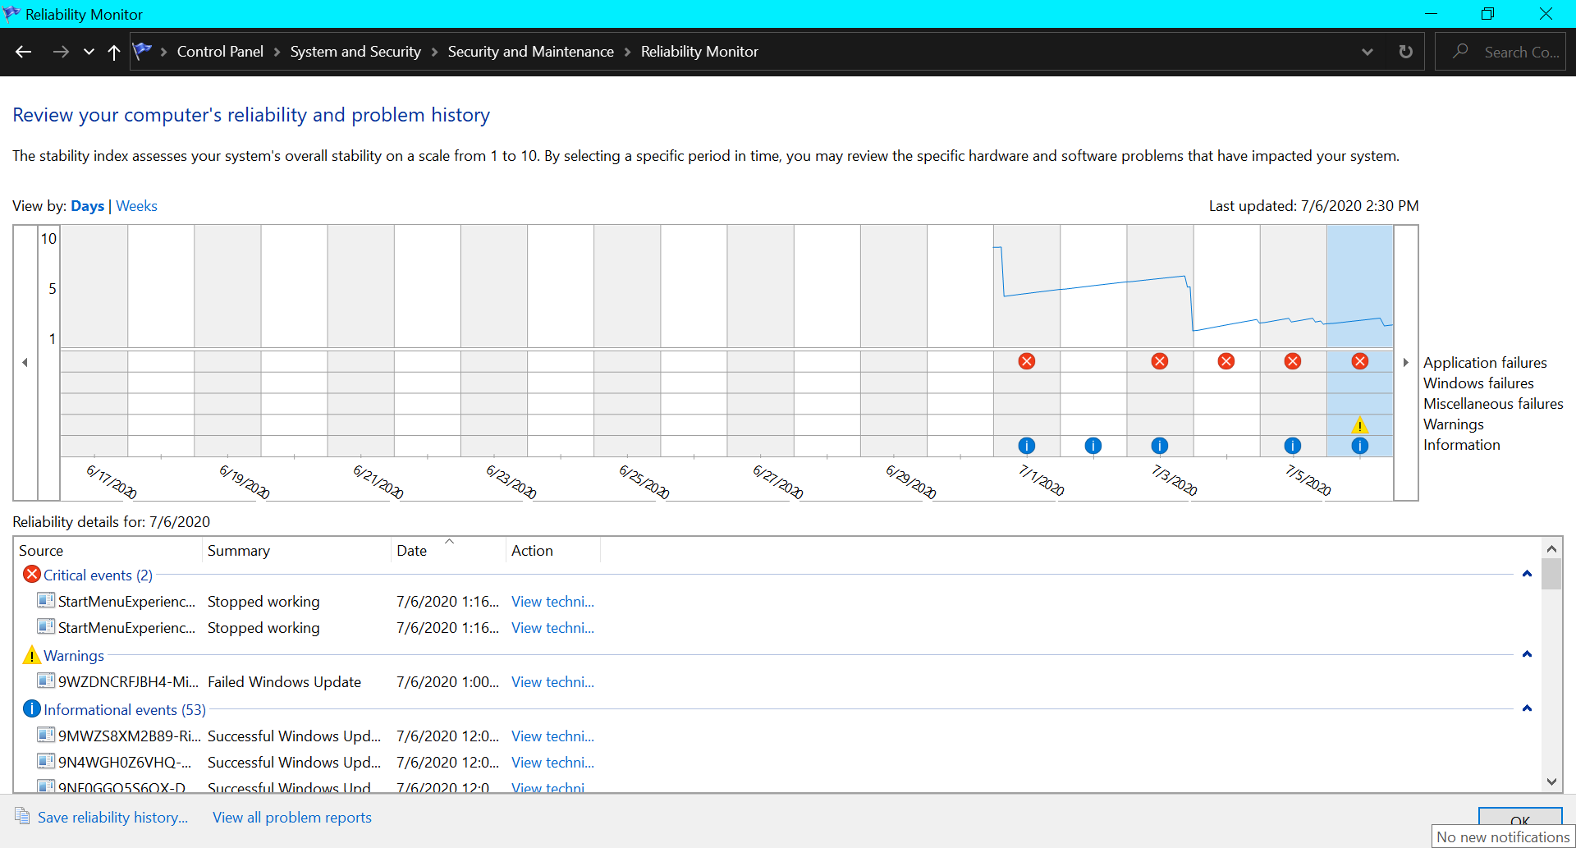
Task: Click the Critical events red X icon
Action: pyautogui.click(x=32, y=574)
